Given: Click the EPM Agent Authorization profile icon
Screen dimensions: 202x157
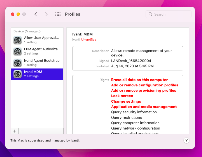Looking at the screenshot, I should (17, 51).
